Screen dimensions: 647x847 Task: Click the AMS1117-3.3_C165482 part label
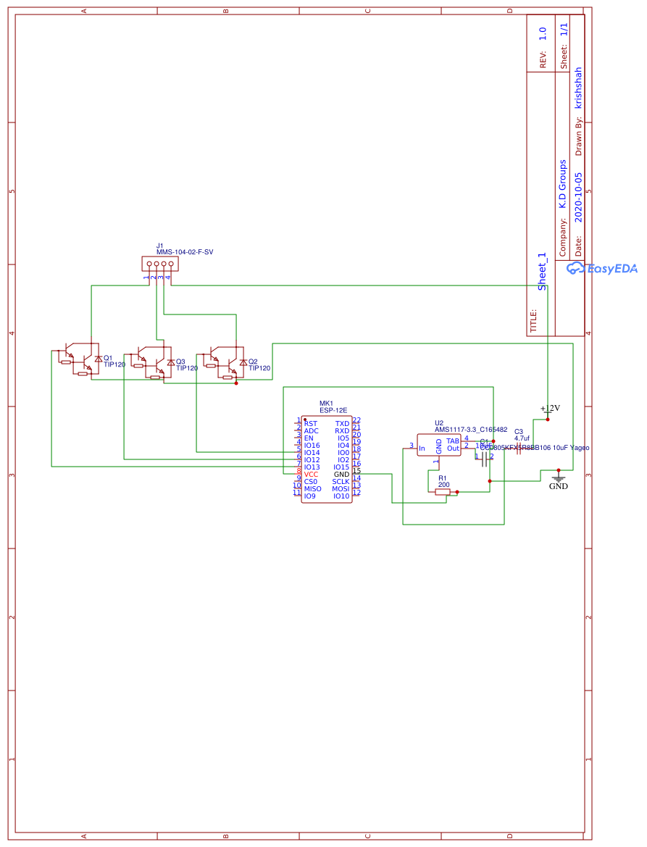tap(471, 430)
